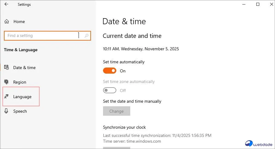275x149 pixels.
Task: Return to Settings Home text link
Action: [x=19, y=22]
